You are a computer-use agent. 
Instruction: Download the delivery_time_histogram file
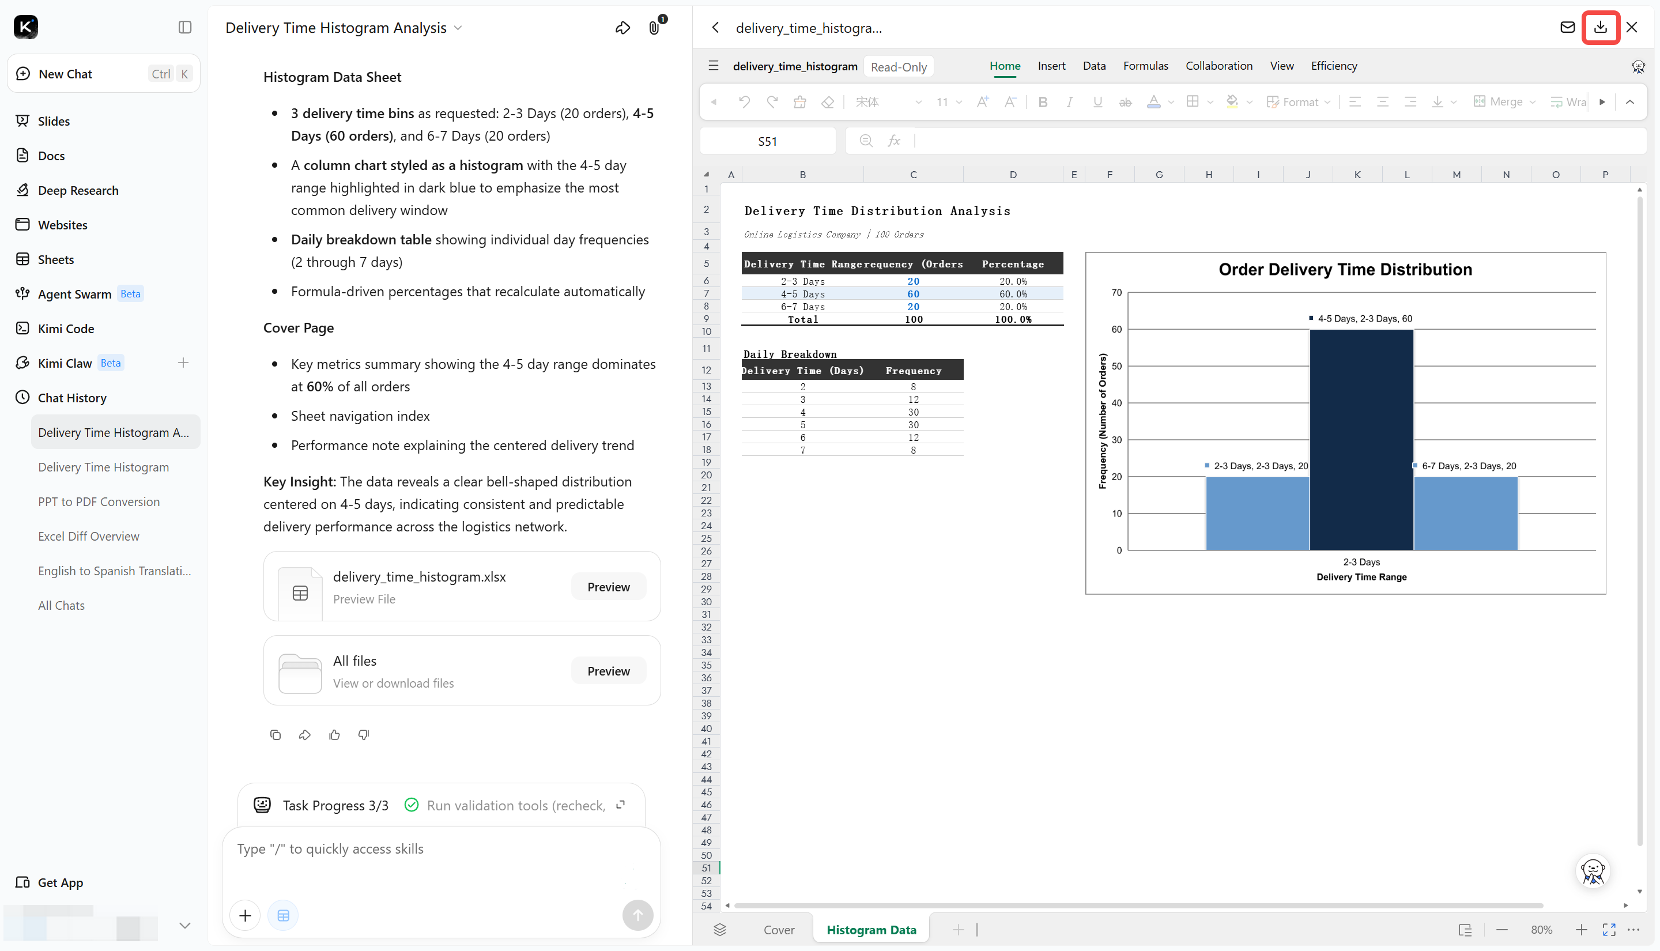(x=1600, y=28)
